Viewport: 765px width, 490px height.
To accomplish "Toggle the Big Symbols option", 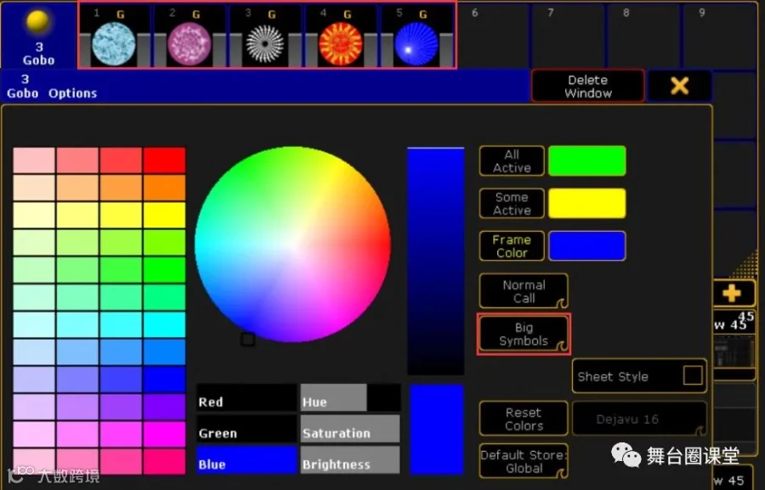I will point(524,334).
